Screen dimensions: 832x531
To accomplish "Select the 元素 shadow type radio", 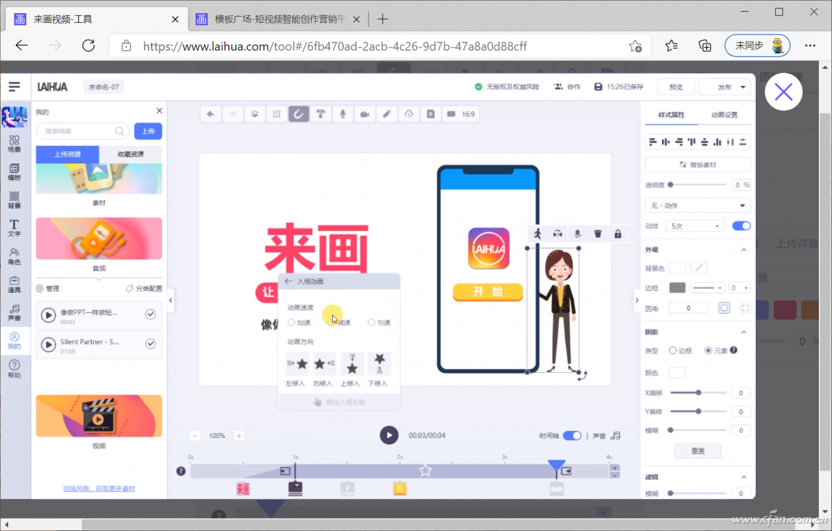I will pyautogui.click(x=708, y=351).
